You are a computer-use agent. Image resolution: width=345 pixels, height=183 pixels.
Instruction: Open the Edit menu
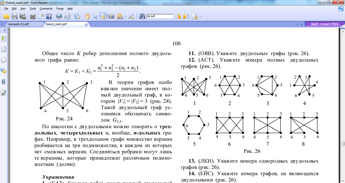tap(14, 9)
